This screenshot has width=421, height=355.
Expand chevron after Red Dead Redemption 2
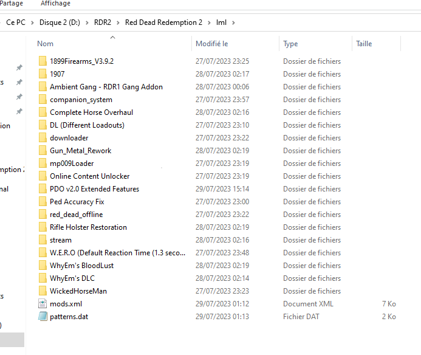(209, 22)
